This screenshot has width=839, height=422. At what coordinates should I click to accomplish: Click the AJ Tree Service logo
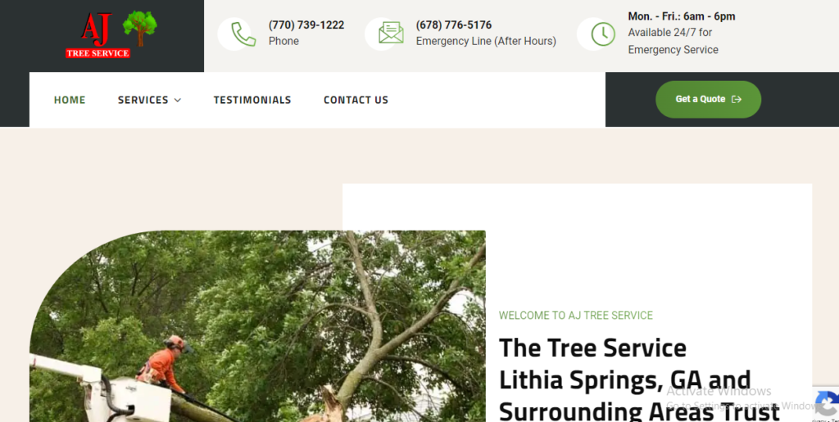111,34
